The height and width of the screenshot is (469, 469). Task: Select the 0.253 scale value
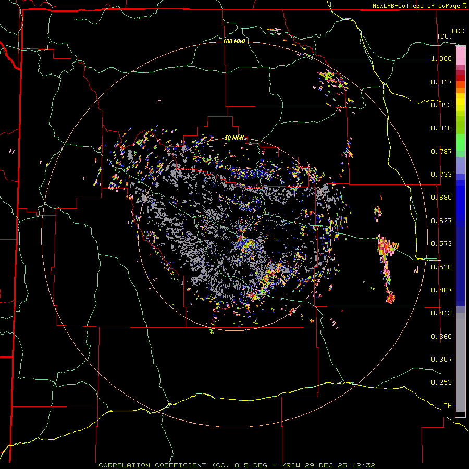click(x=441, y=382)
